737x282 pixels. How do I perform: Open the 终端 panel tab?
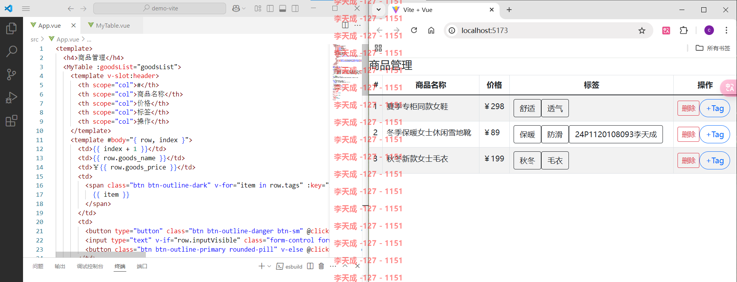click(120, 266)
